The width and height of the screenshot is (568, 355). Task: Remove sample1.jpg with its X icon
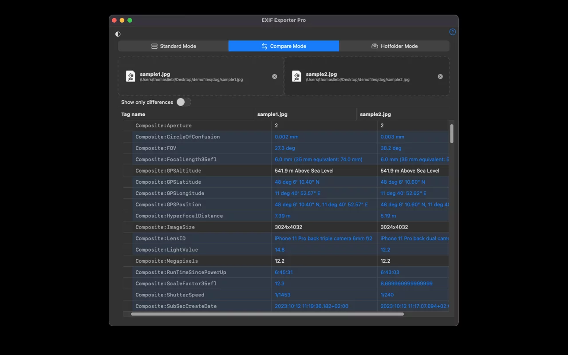click(x=275, y=77)
